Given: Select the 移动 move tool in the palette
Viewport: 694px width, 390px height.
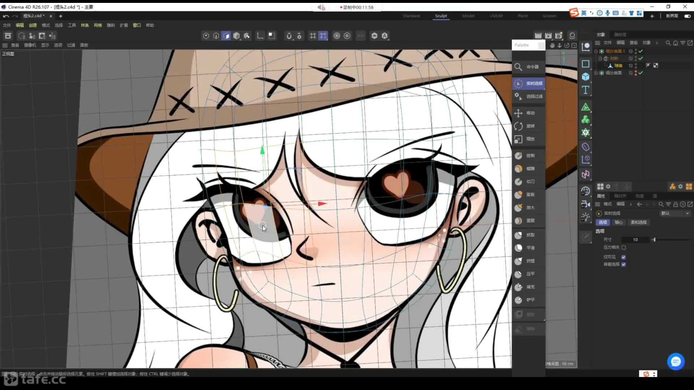Looking at the screenshot, I should click(528, 113).
